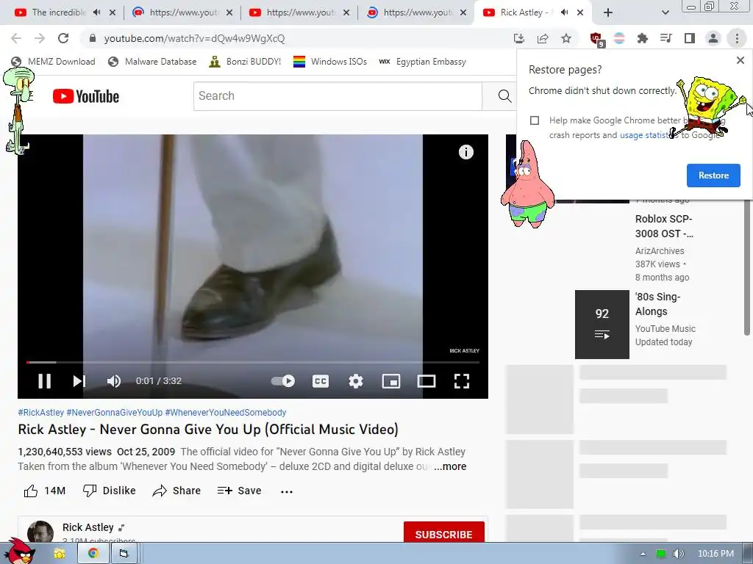753x564 pixels.
Task: Open Chrome three-dot menu
Action: [737, 38]
